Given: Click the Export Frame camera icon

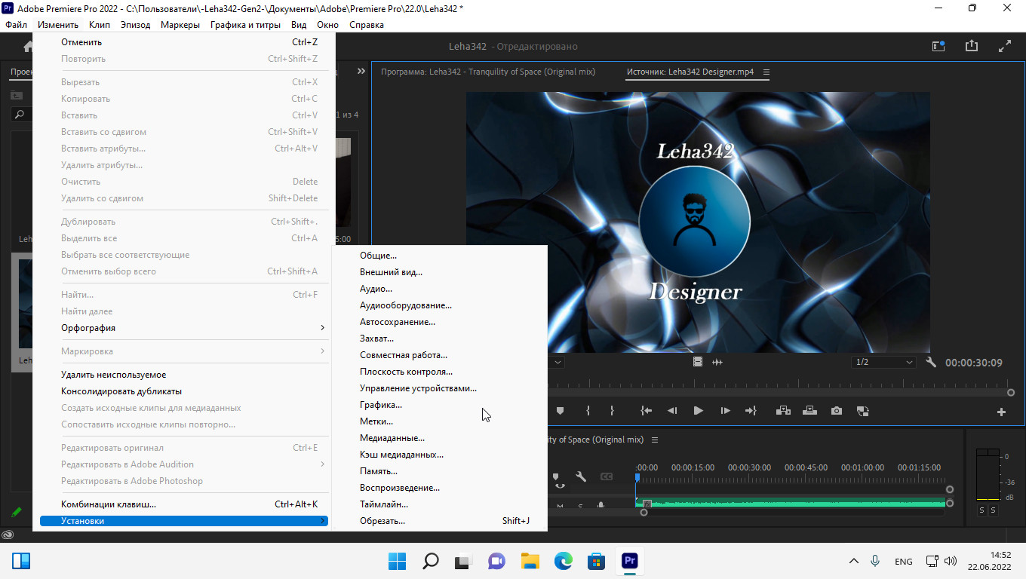Looking at the screenshot, I should pos(837,411).
